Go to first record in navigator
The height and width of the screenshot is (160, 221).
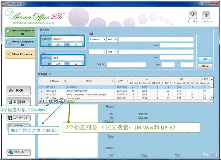(40, 101)
